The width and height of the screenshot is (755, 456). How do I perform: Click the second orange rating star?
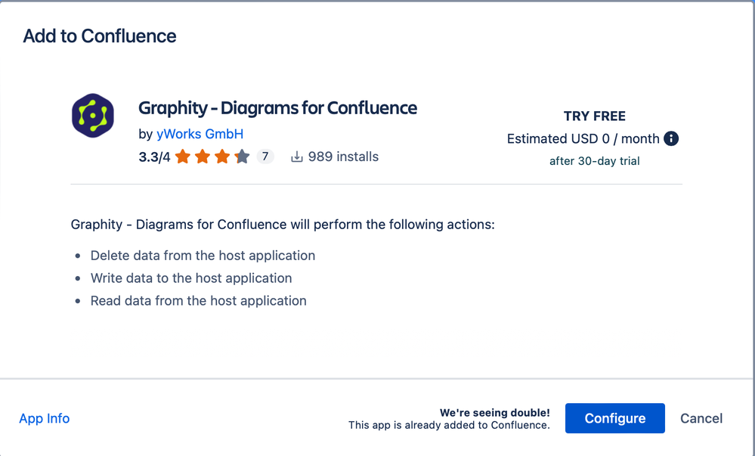203,157
